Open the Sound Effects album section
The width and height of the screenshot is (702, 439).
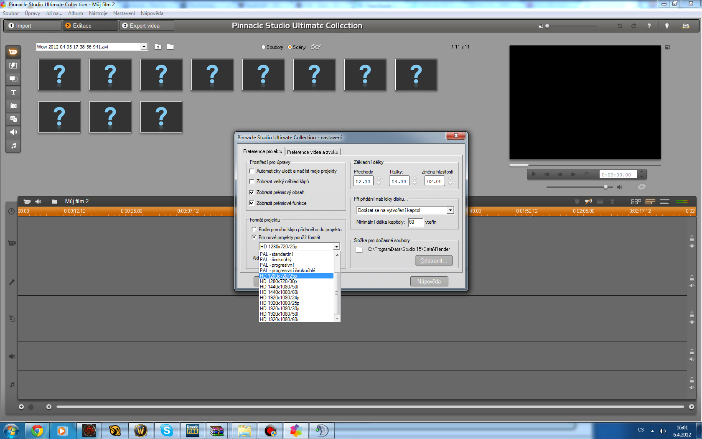tap(13, 133)
